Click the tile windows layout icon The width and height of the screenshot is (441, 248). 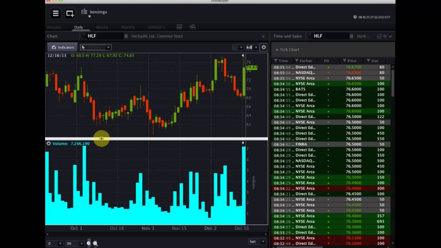[180, 27]
